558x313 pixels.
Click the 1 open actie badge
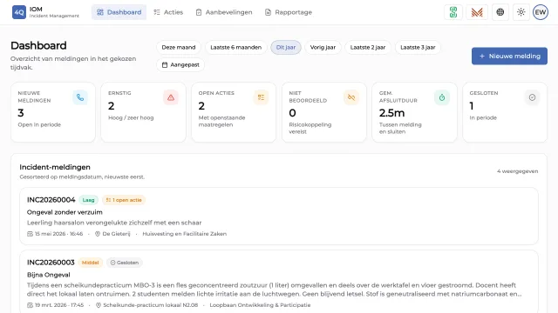(x=124, y=200)
